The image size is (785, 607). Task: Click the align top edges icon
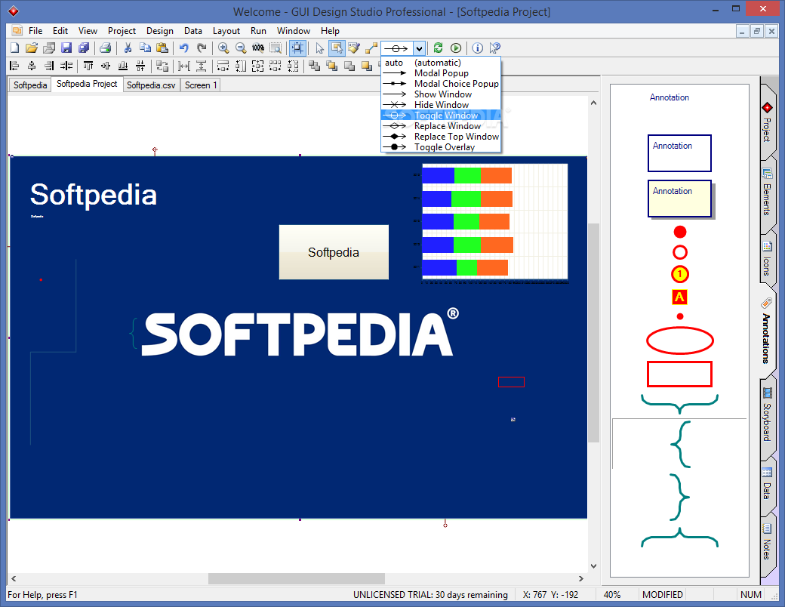coord(88,66)
